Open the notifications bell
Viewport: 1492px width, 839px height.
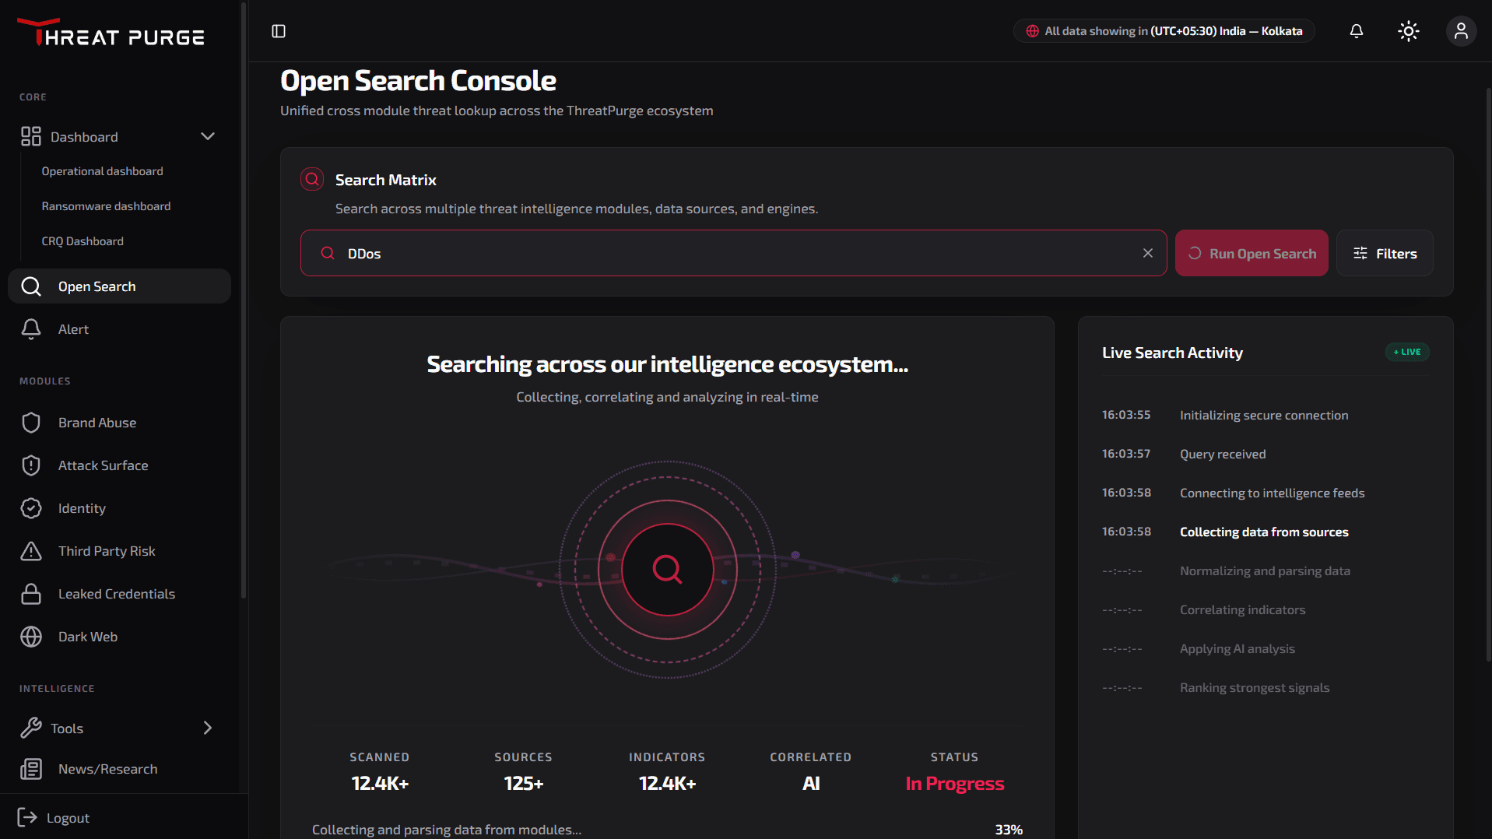pyautogui.click(x=1357, y=31)
